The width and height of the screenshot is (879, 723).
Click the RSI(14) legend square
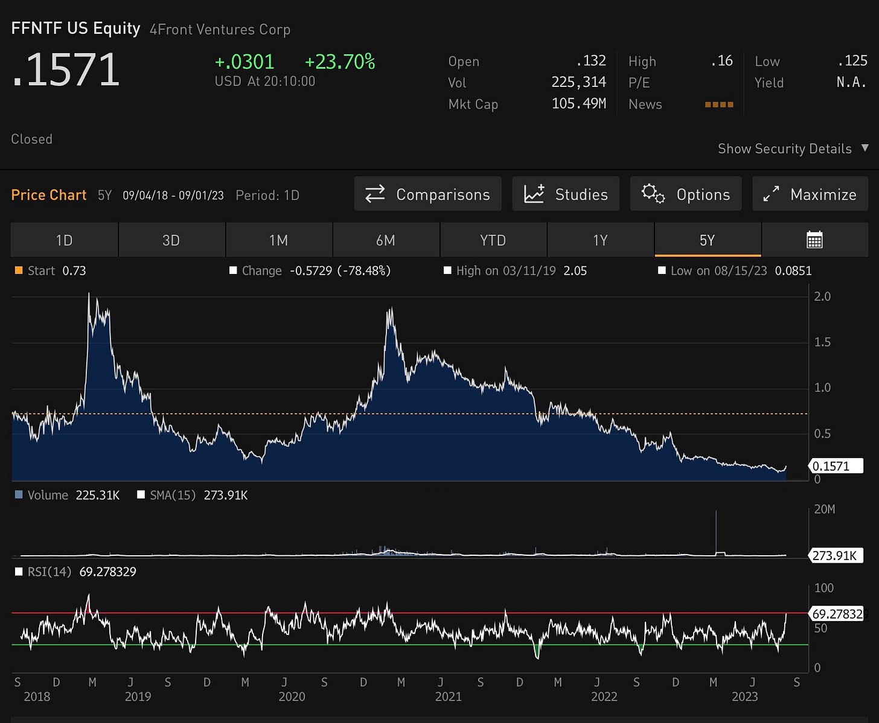click(19, 572)
